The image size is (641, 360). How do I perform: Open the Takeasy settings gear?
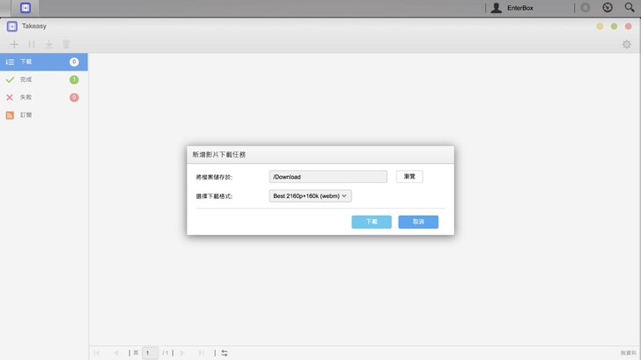click(626, 44)
